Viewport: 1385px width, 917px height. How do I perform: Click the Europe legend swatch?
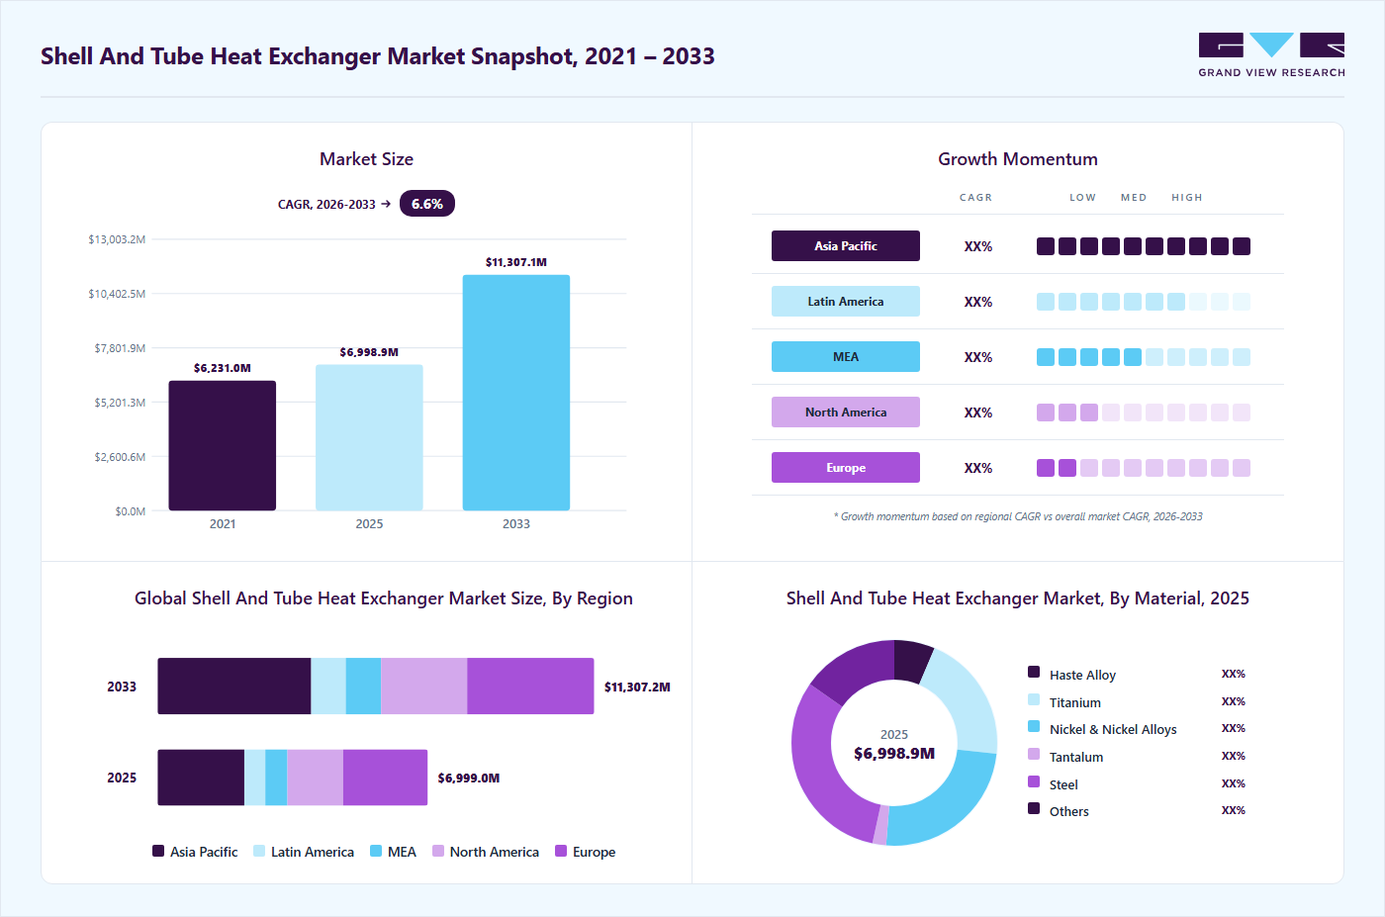pyautogui.click(x=561, y=851)
